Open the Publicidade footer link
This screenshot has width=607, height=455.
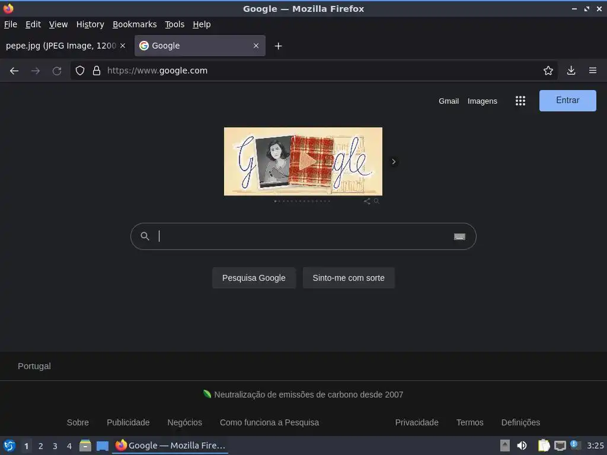pyautogui.click(x=128, y=422)
